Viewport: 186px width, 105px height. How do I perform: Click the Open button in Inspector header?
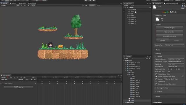point(183,8)
